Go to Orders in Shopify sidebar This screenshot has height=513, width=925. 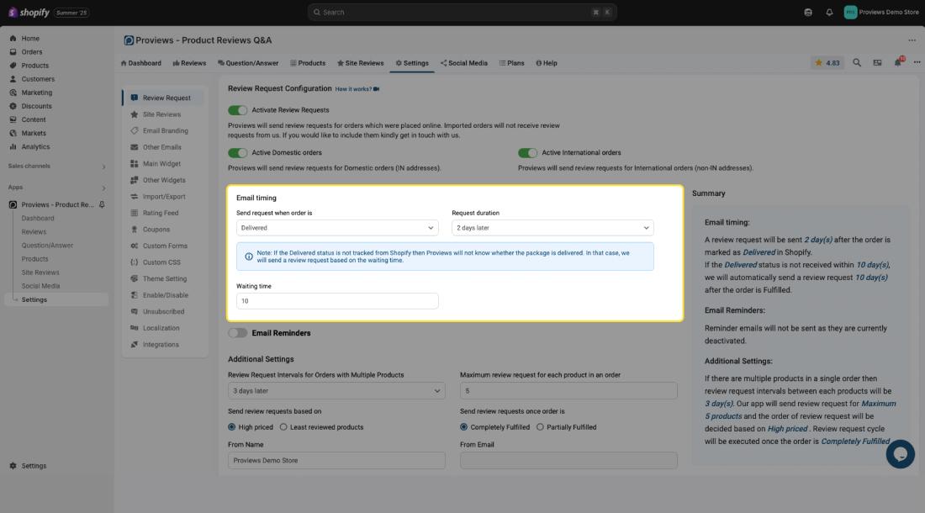coord(32,52)
